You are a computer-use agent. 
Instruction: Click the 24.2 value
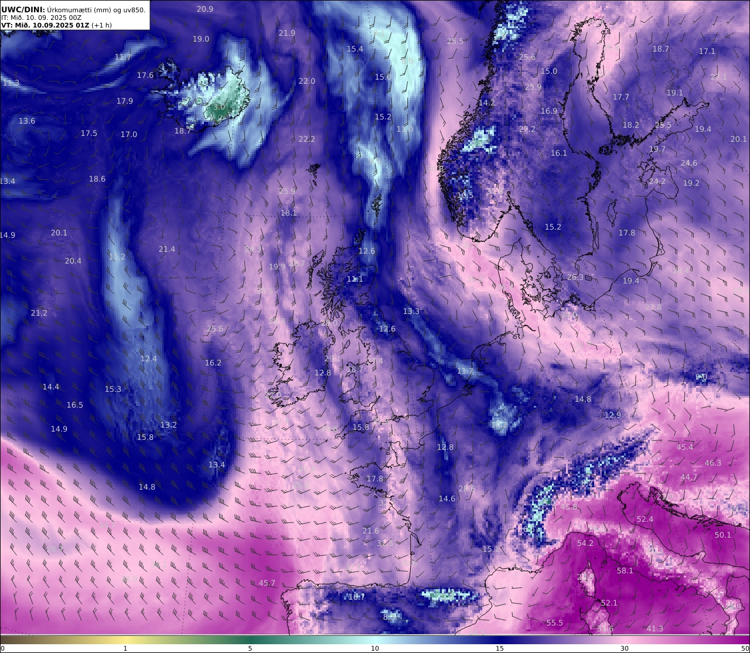point(657,181)
